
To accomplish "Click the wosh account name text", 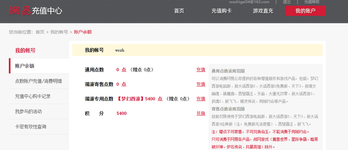I will point(120,50).
